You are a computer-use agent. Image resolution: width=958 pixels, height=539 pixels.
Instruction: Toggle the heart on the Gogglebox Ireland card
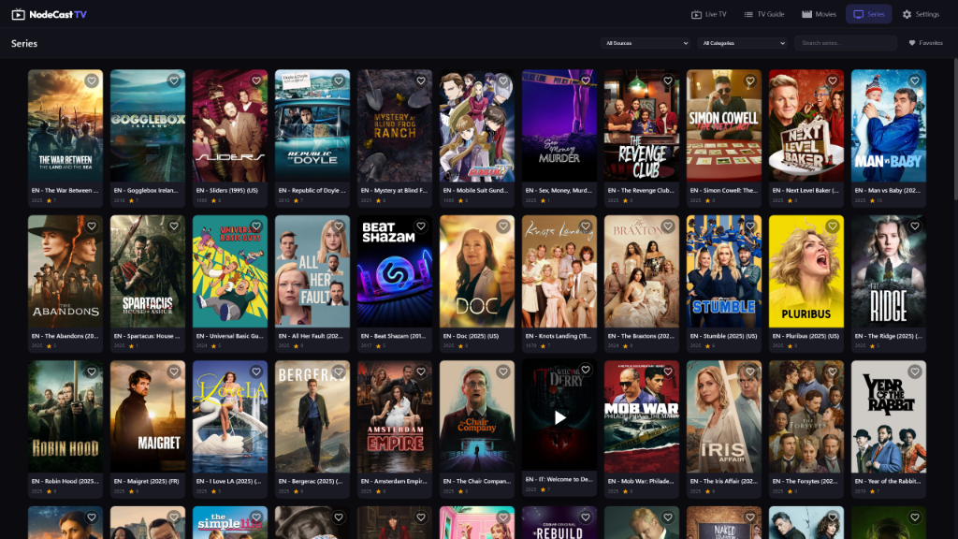click(174, 80)
